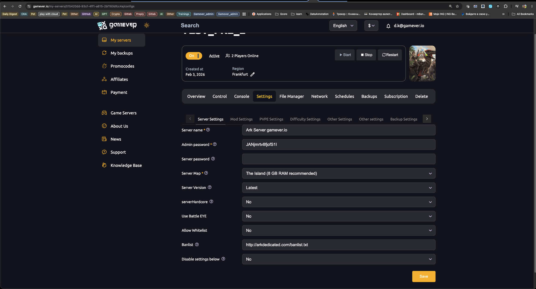Open the Backup Settings sub-tab
Screen dimensions: 536x289
pyautogui.click(x=404, y=119)
